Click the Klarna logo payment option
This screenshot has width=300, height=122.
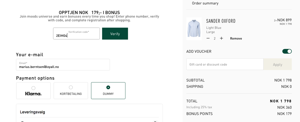33,94
